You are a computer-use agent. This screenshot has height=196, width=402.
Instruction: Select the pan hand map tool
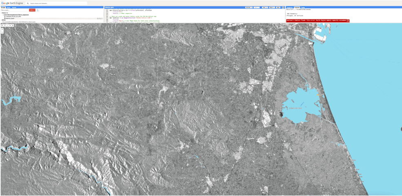2,25
